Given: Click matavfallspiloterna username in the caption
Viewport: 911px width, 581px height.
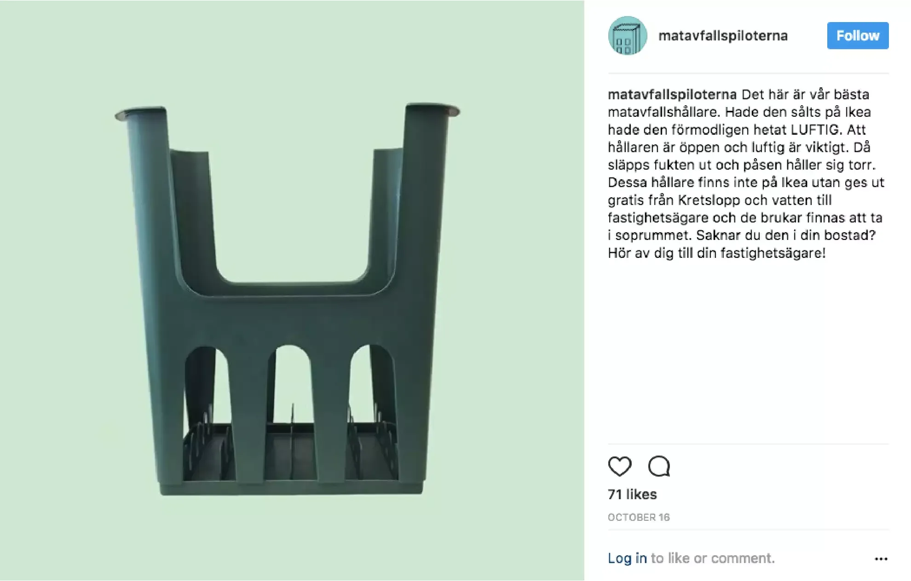Looking at the screenshot, I should (x=672, y=95).
